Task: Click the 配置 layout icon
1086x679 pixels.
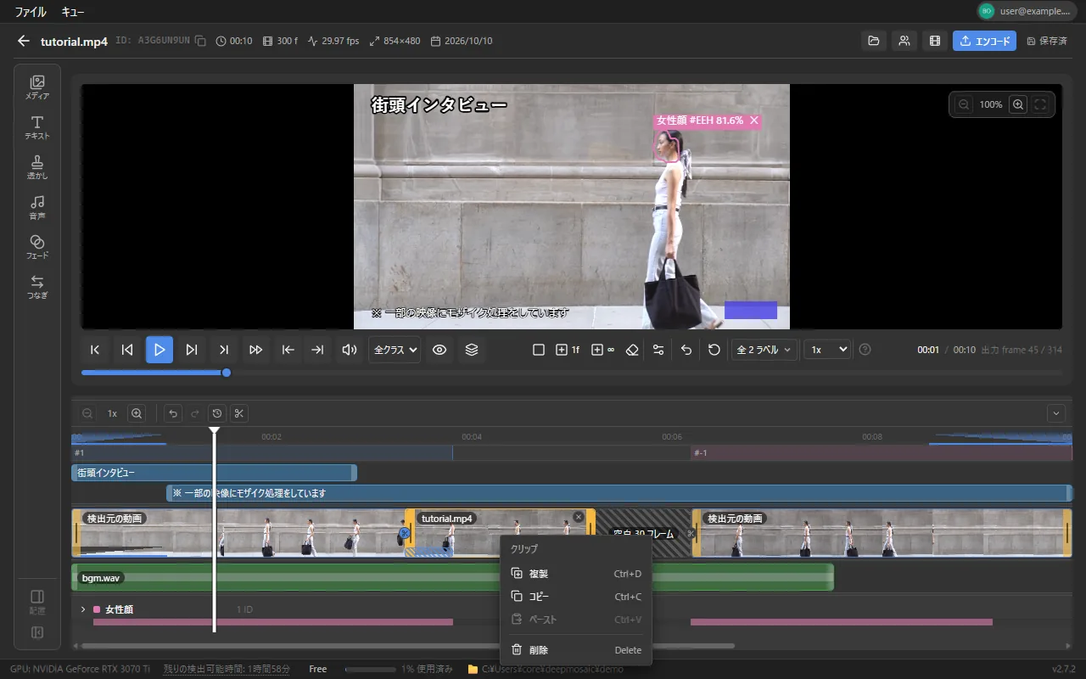Action: tap(37, 602)
